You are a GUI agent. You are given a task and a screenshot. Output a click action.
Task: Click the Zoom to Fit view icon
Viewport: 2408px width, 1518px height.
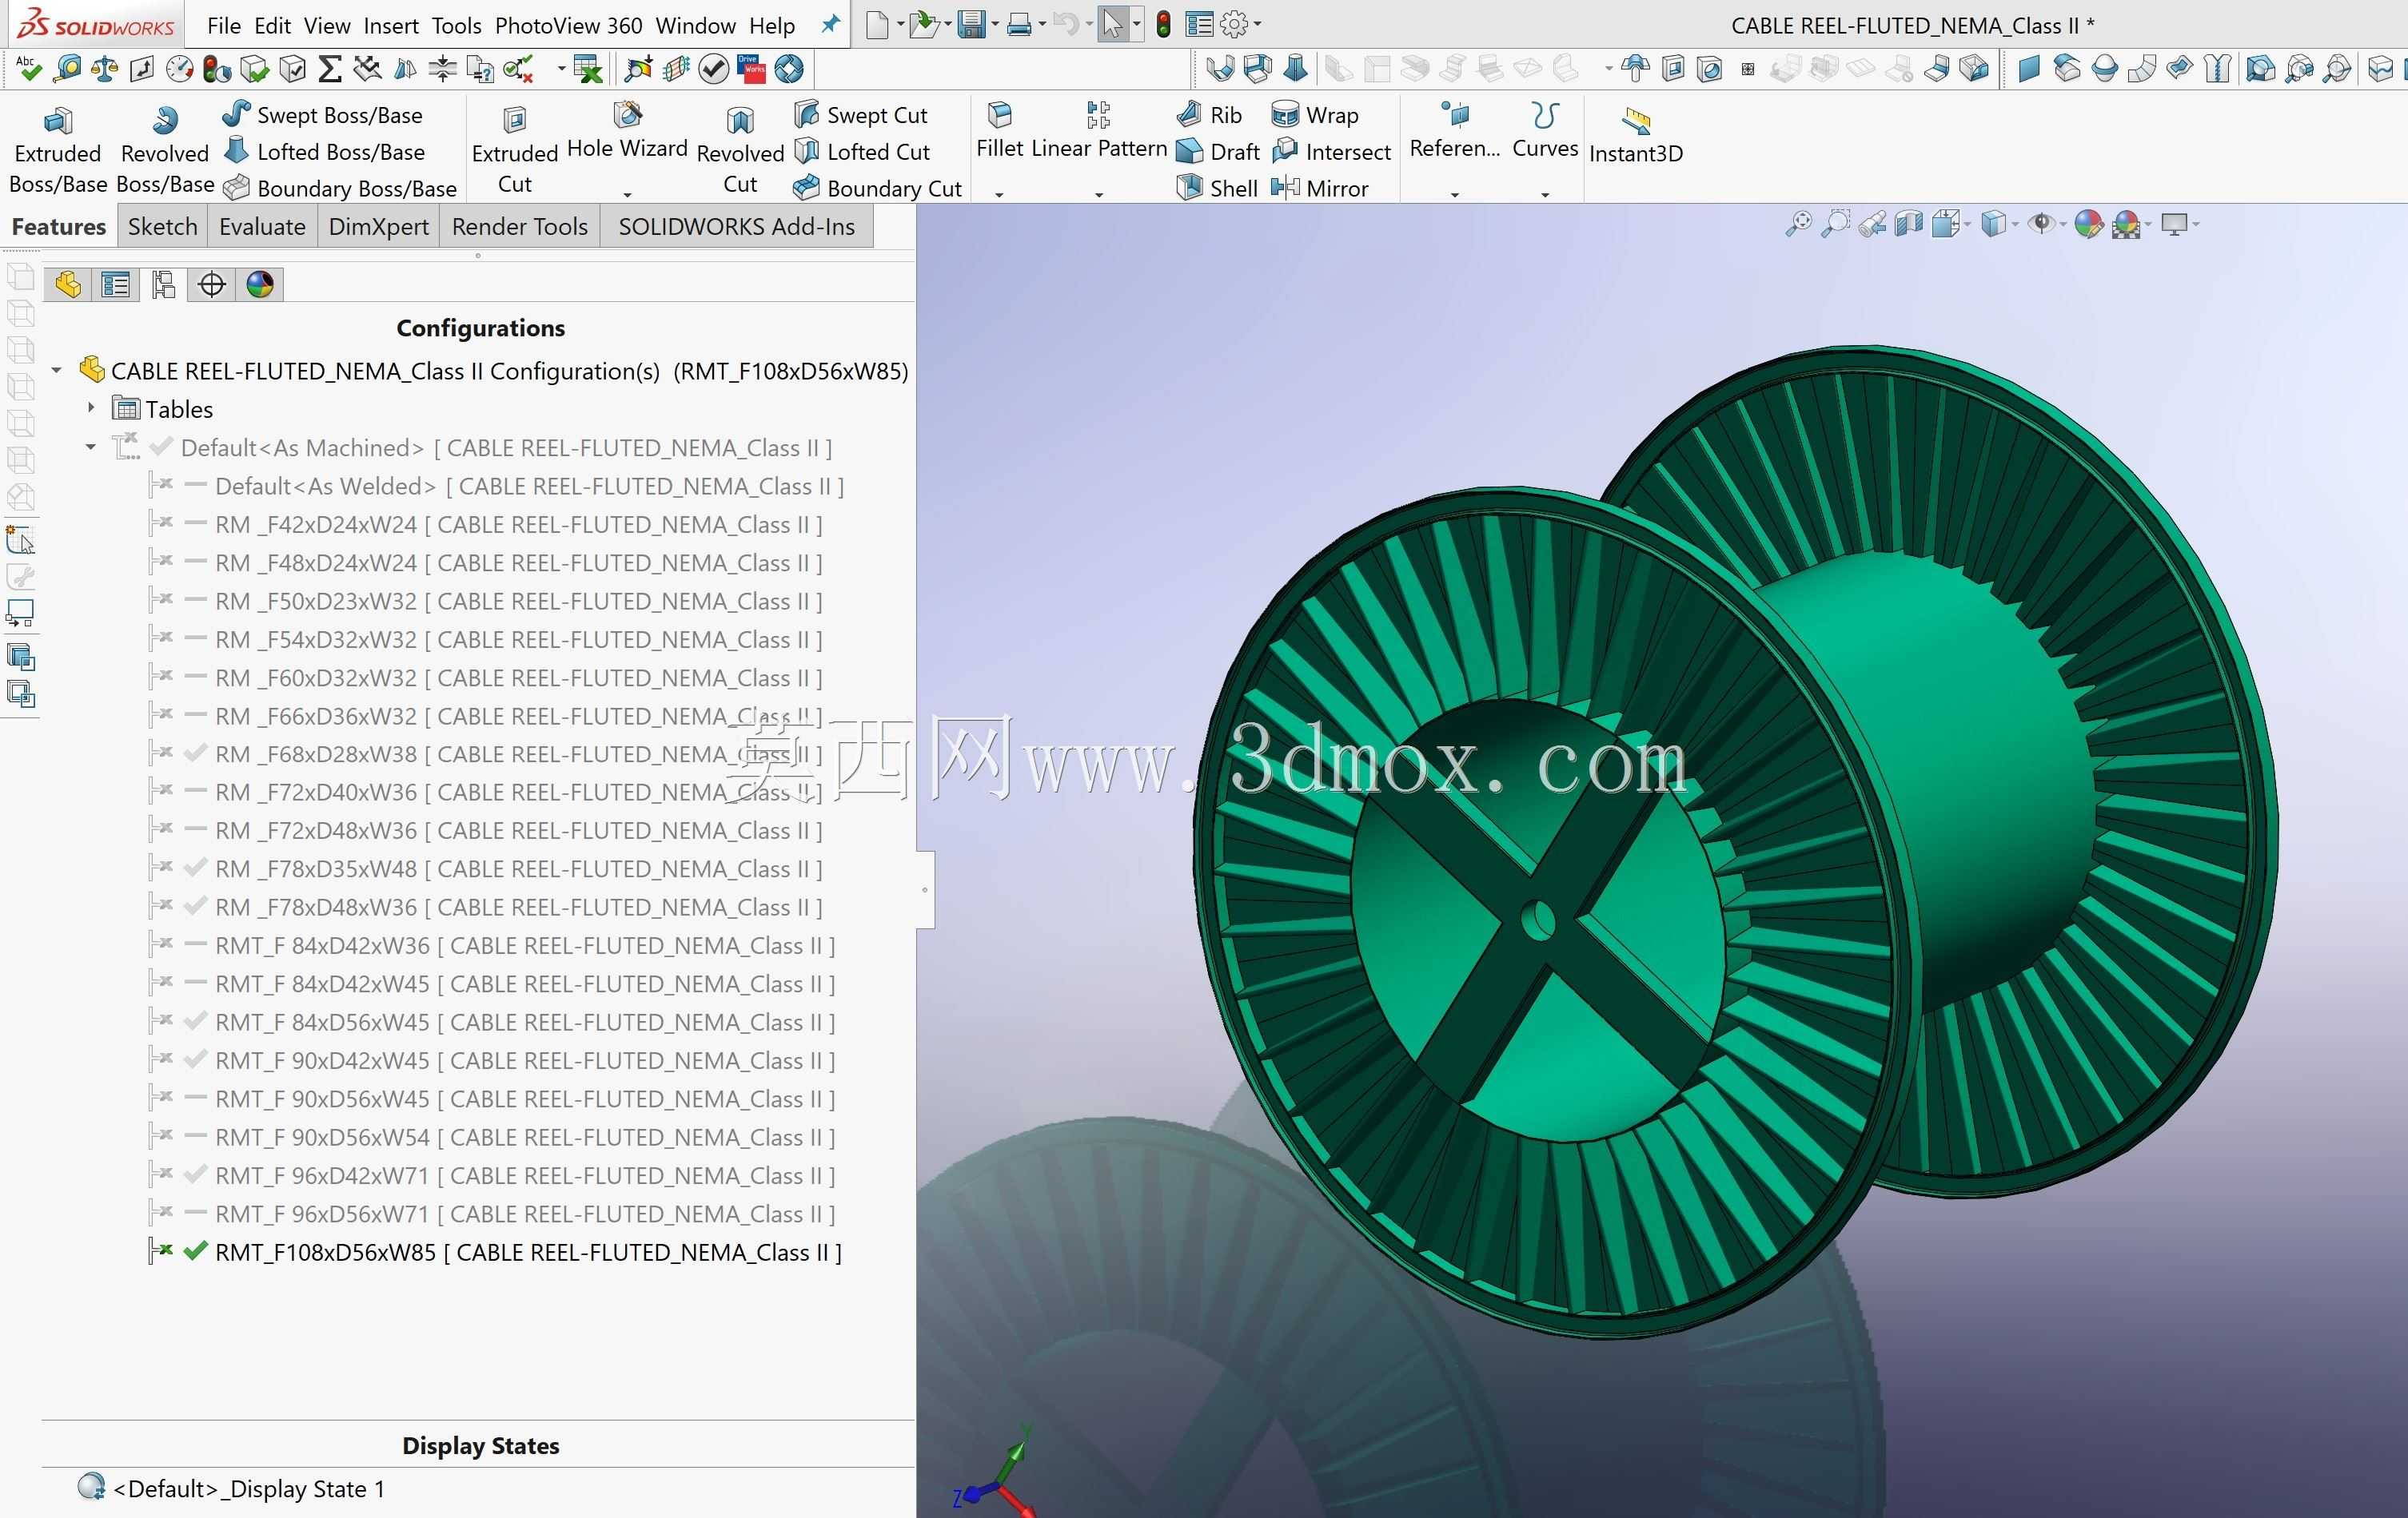[x=1798, y=224]
